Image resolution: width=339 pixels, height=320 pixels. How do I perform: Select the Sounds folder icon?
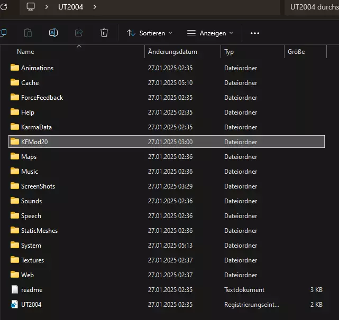(x=15, y=201)
